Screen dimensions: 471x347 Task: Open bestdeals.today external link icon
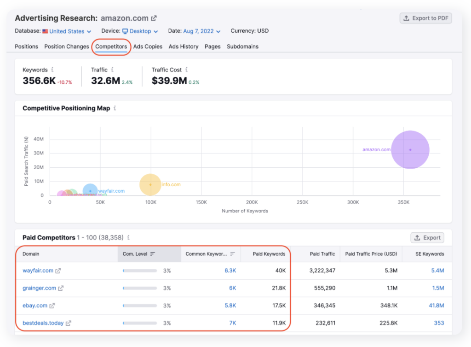click(x=69, y=323)
